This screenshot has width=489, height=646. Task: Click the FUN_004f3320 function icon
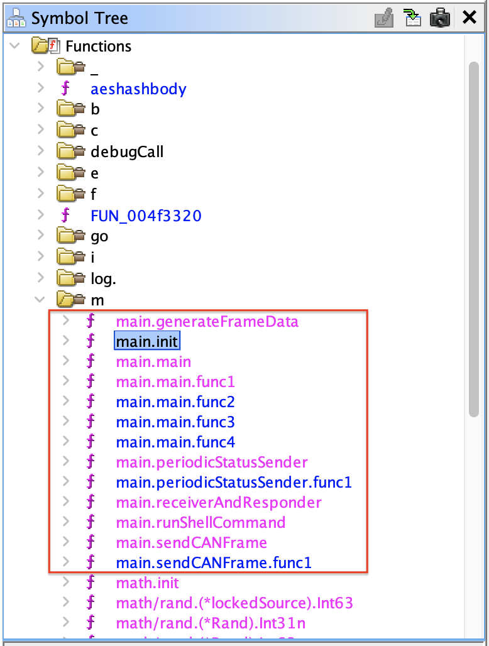[65, 215]
